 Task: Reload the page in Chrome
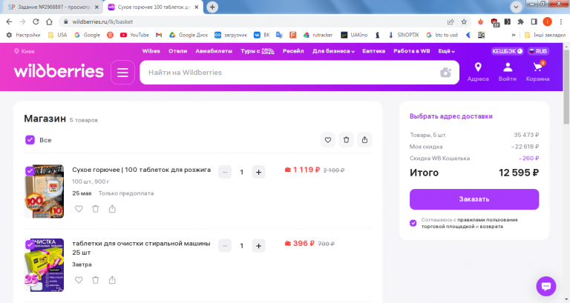tap(36, 21)
